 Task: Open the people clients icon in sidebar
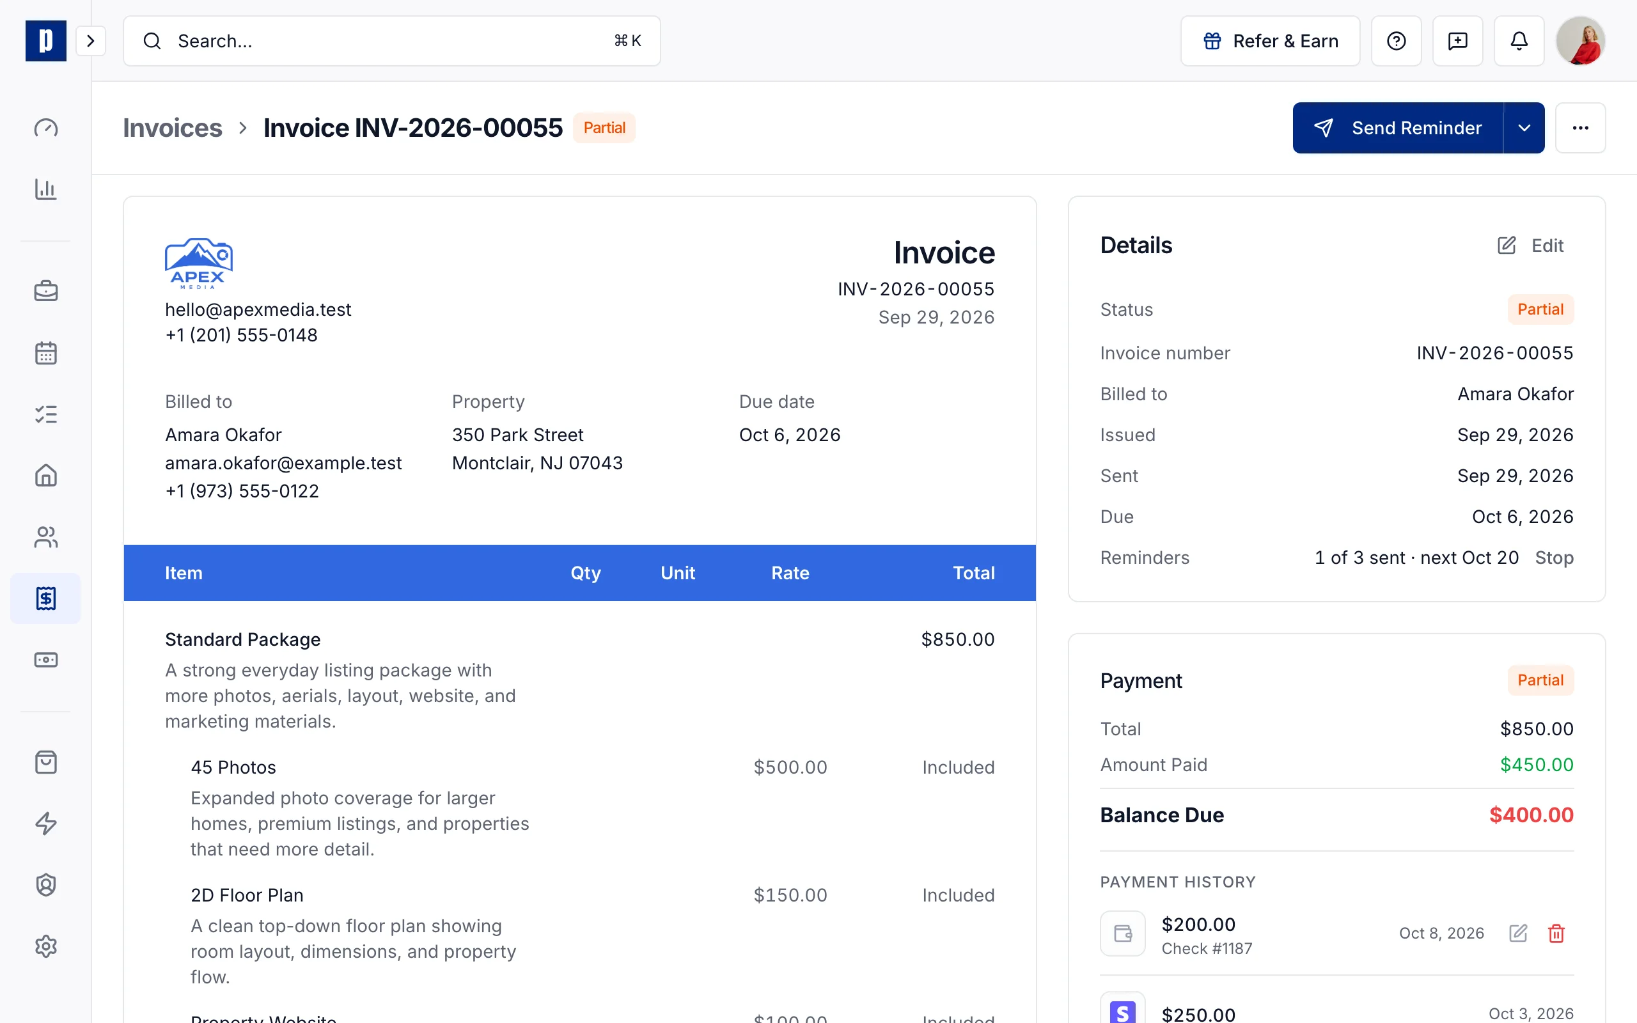(45, 537)
